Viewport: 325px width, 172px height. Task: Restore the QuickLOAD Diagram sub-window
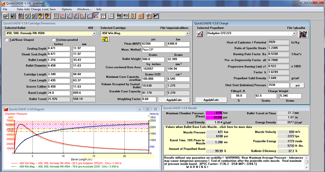pyautogui.click(x=147, y=109)
